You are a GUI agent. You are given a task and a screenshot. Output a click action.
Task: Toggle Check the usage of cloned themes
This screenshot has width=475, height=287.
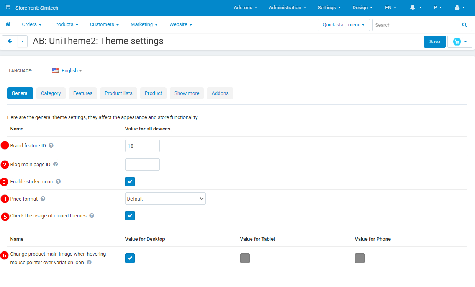[130, 216]
